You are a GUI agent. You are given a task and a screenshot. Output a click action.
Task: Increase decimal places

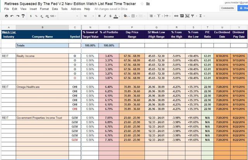pyautogui.click(x=47, y=16)
